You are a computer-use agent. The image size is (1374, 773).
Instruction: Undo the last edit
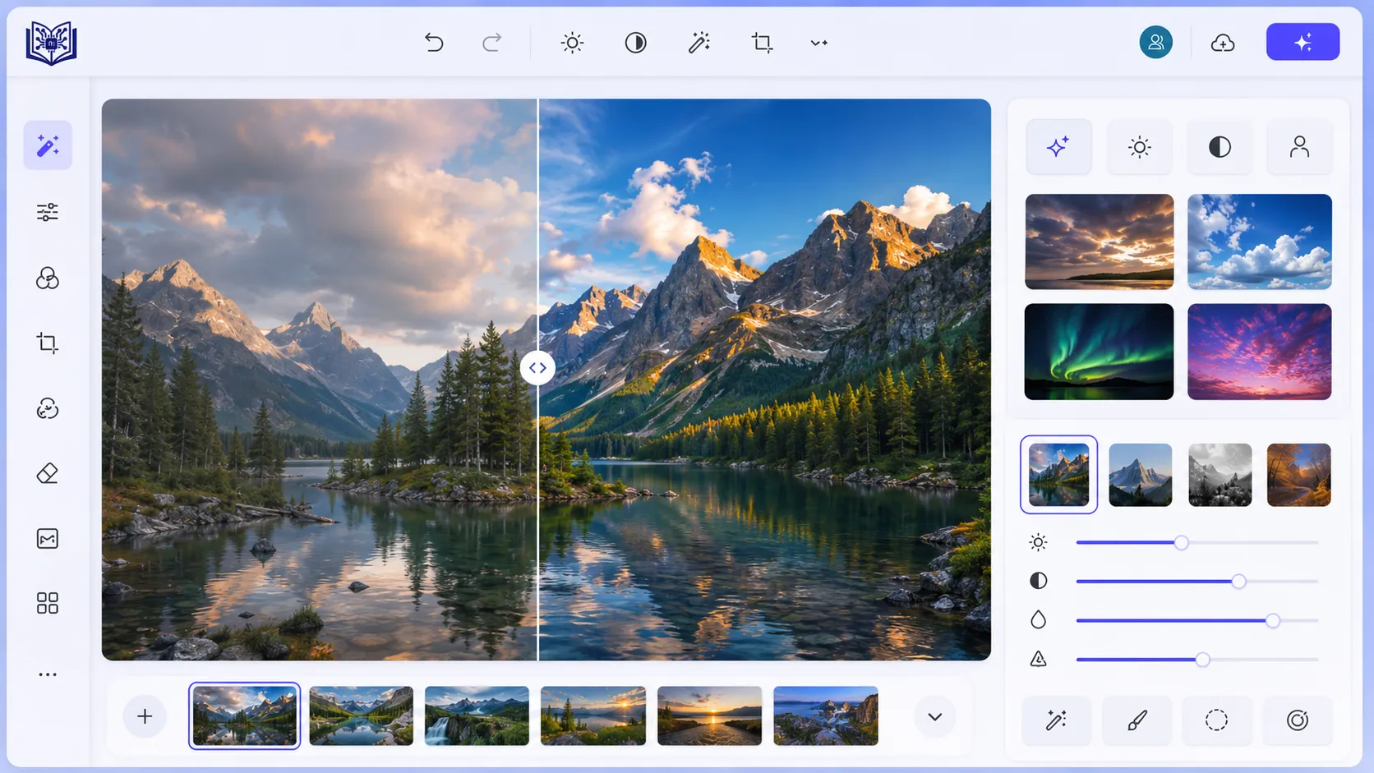434,43
